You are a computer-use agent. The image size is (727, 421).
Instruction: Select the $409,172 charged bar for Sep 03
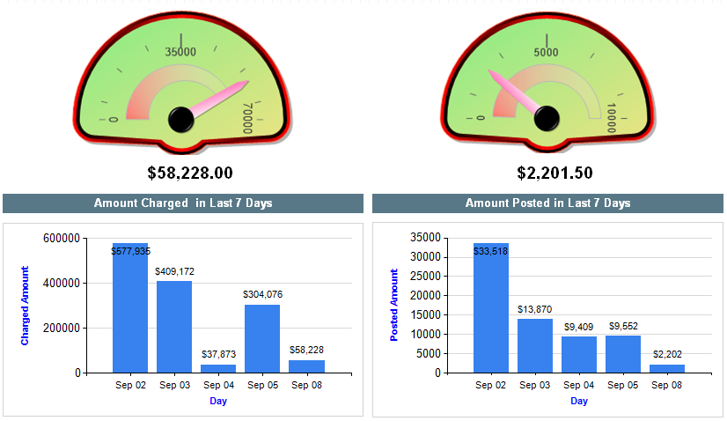pyautogui.click(x=174, y=327)
